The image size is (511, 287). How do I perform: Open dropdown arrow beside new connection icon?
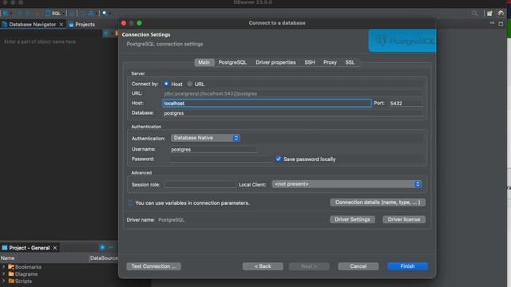coord(10,14)
